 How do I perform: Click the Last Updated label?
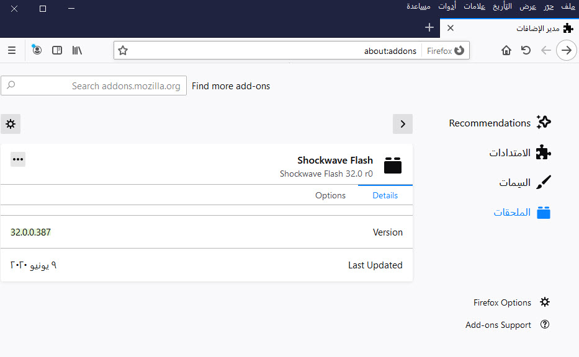coord(375,265)
